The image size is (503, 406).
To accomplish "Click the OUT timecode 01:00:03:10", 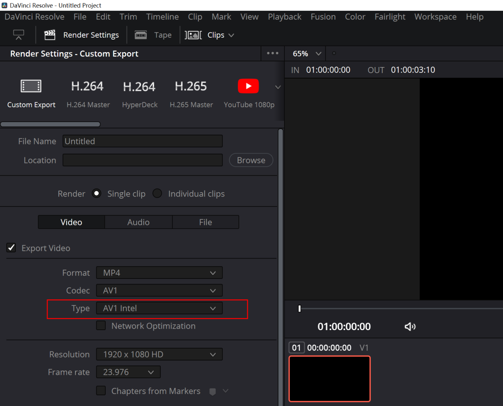I will click(413, 70).
